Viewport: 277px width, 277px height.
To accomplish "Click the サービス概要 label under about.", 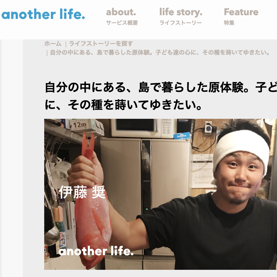I will click(122, 23).
